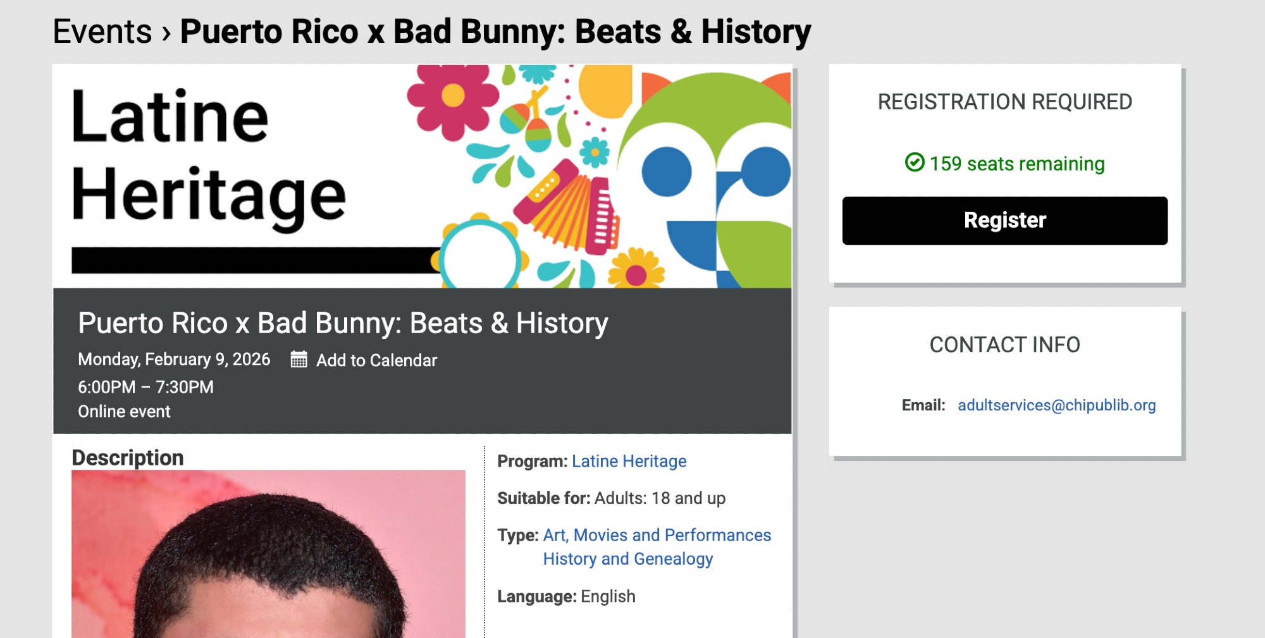The image size is (1265, 638).
Task: Open History and Genealogy type link
Action: point(627,559)
